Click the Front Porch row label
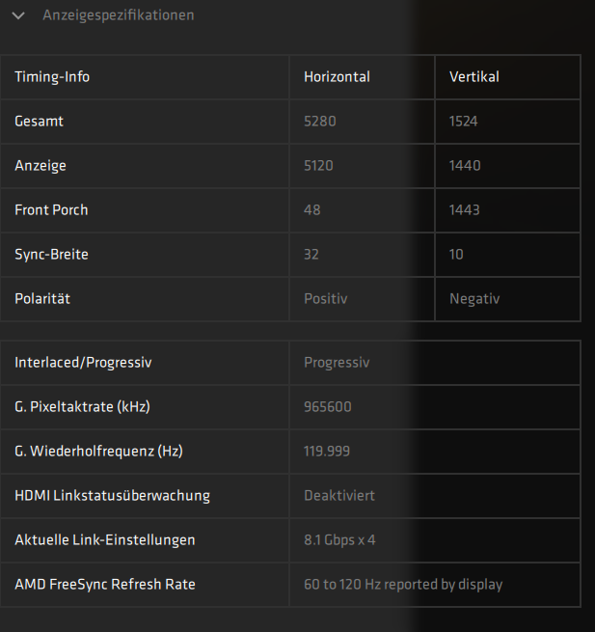The height and width of the screenshot is (632, 595). (51, 210)
